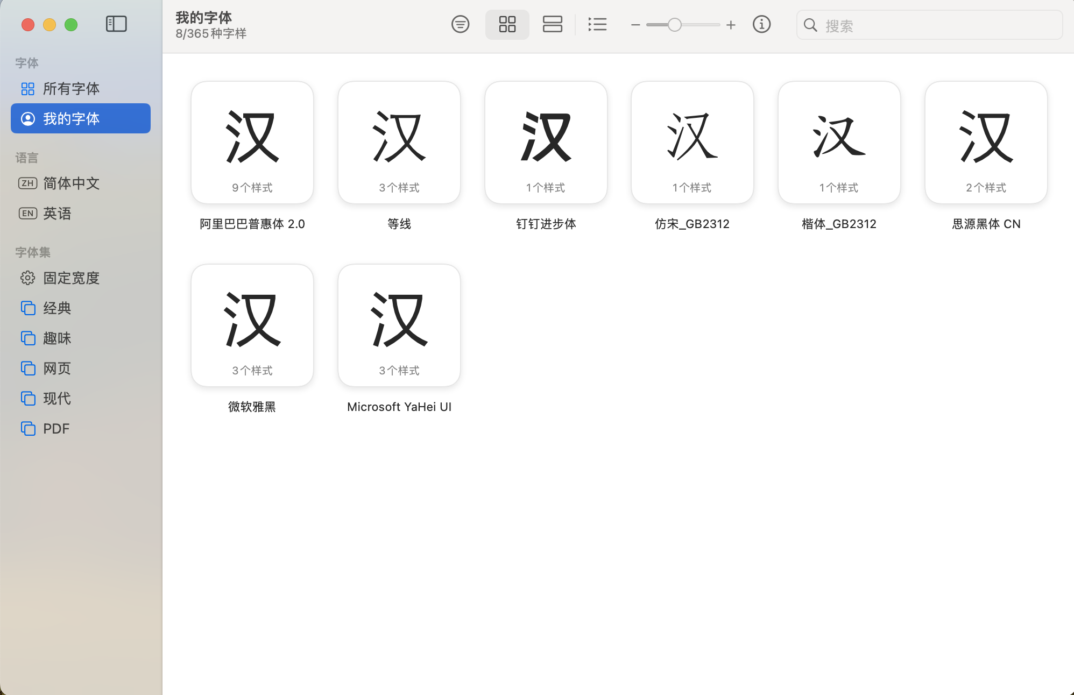Open the PDF font collection
The height and width of the screenshot is (695, 1074).
point(56,429)
